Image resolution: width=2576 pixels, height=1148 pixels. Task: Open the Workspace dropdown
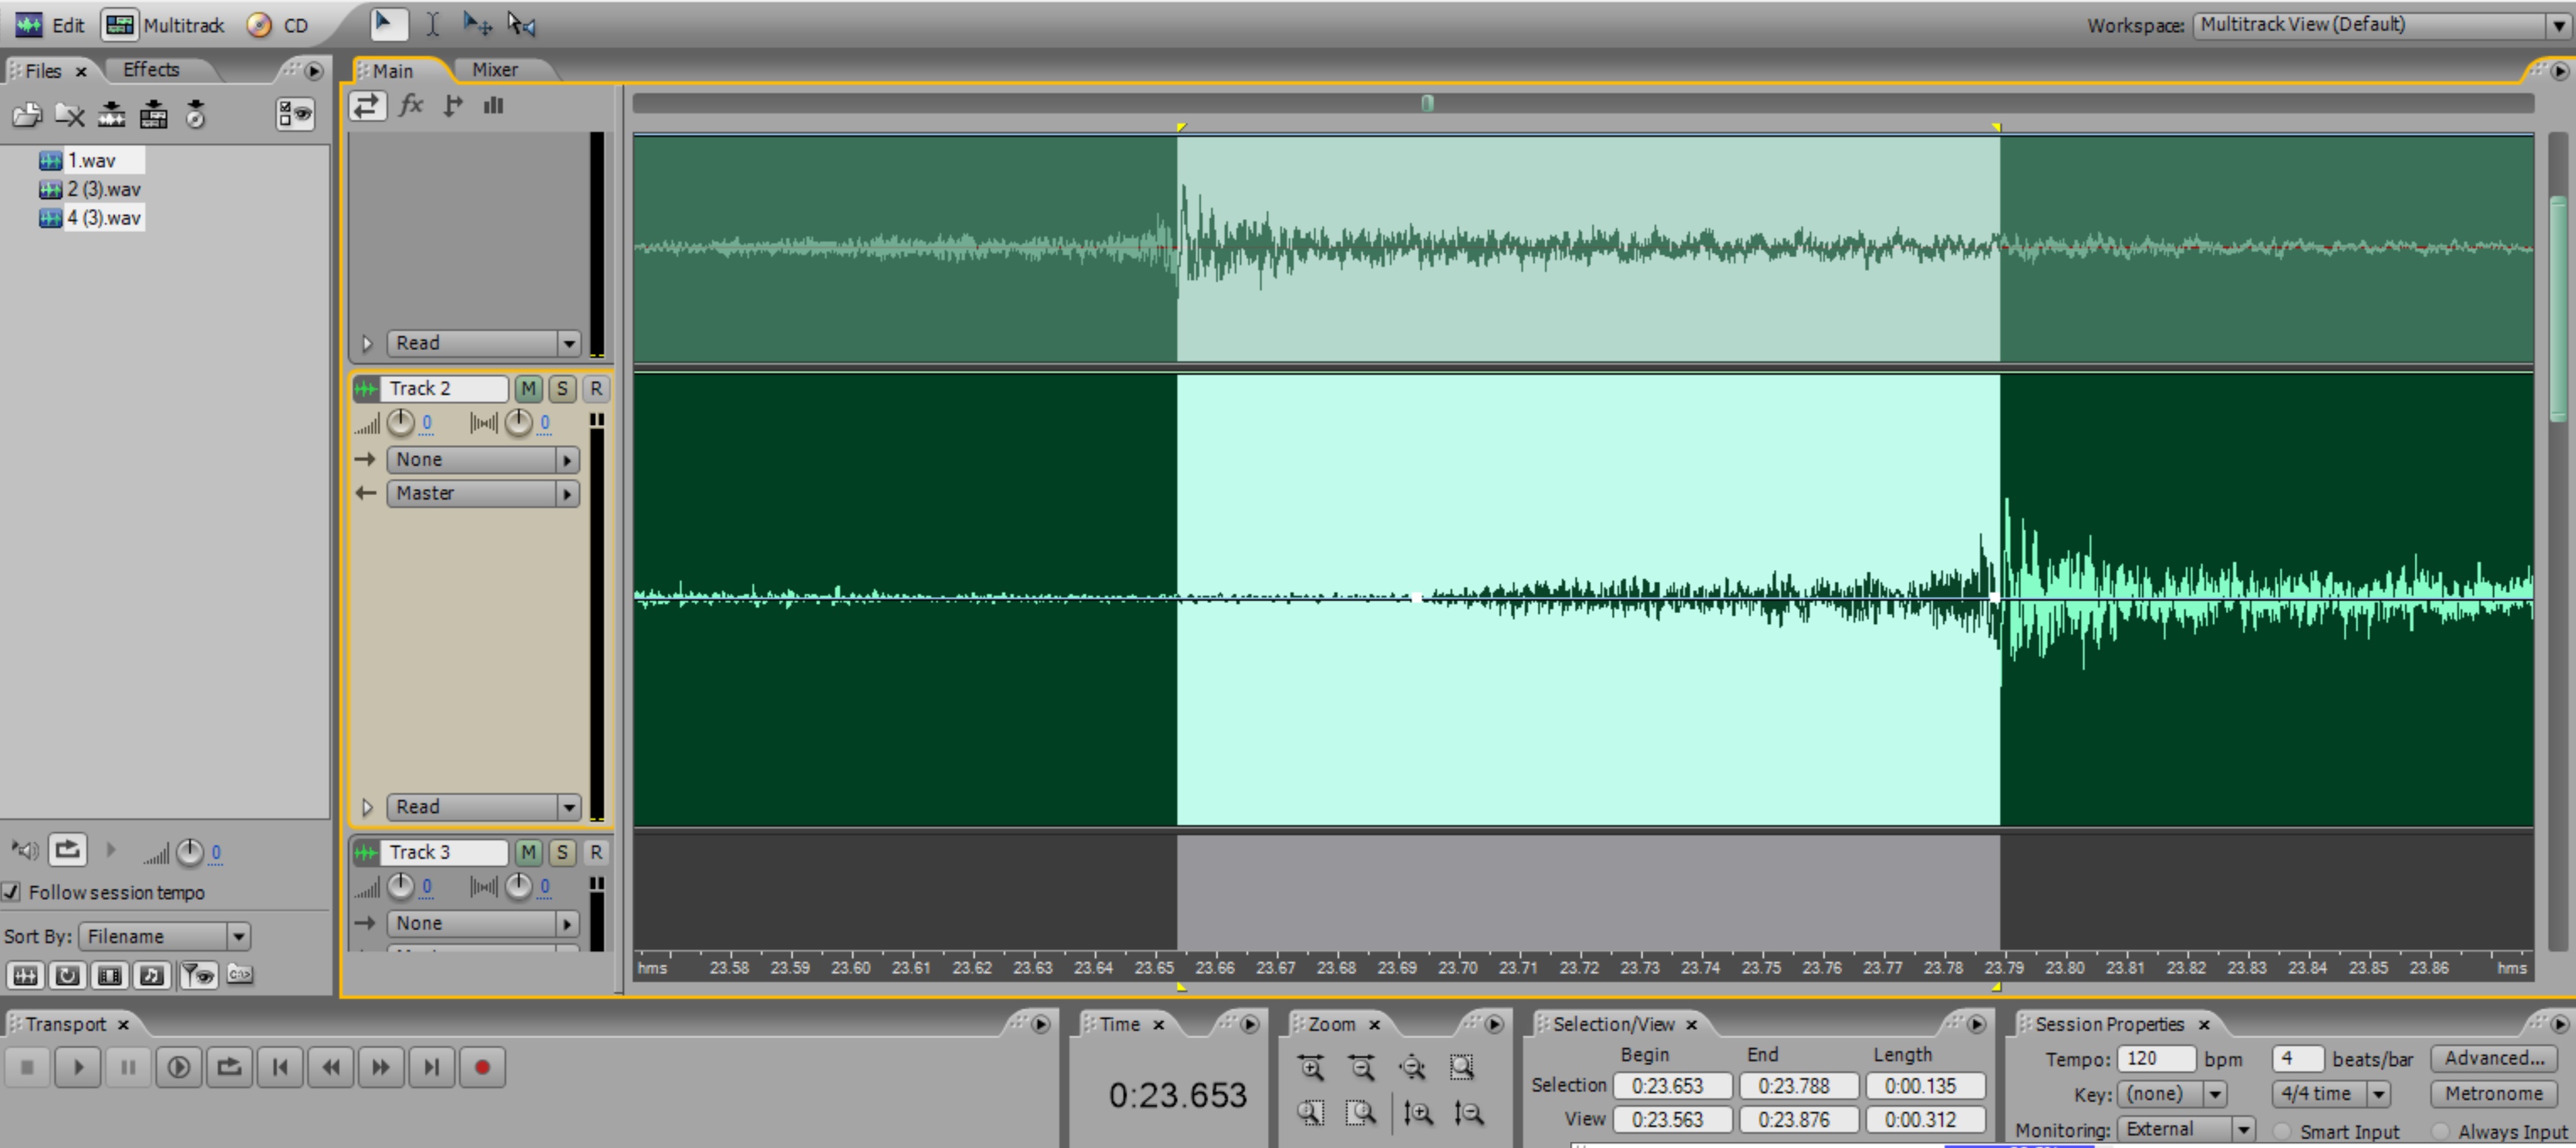pos(2375,25)
